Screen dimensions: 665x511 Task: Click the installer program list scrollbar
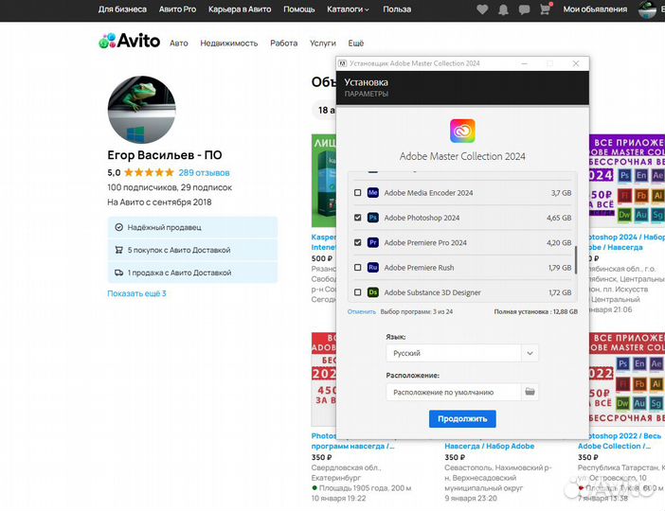575,258
